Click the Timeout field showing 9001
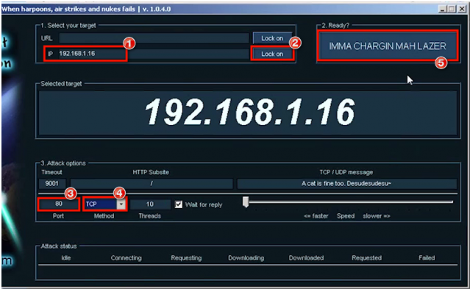470x289 pixels. tap(51, 183)
